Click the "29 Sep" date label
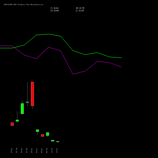Screen dimensions: 158x158 pos(32,150)
